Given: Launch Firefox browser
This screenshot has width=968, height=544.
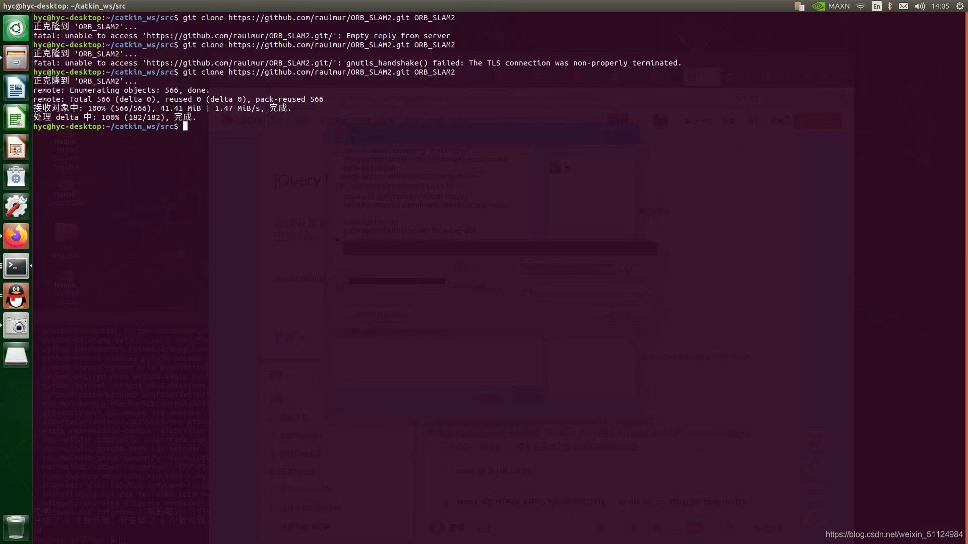Looking at the screenshot, I should pyautogui.click(x=16, y=236).
